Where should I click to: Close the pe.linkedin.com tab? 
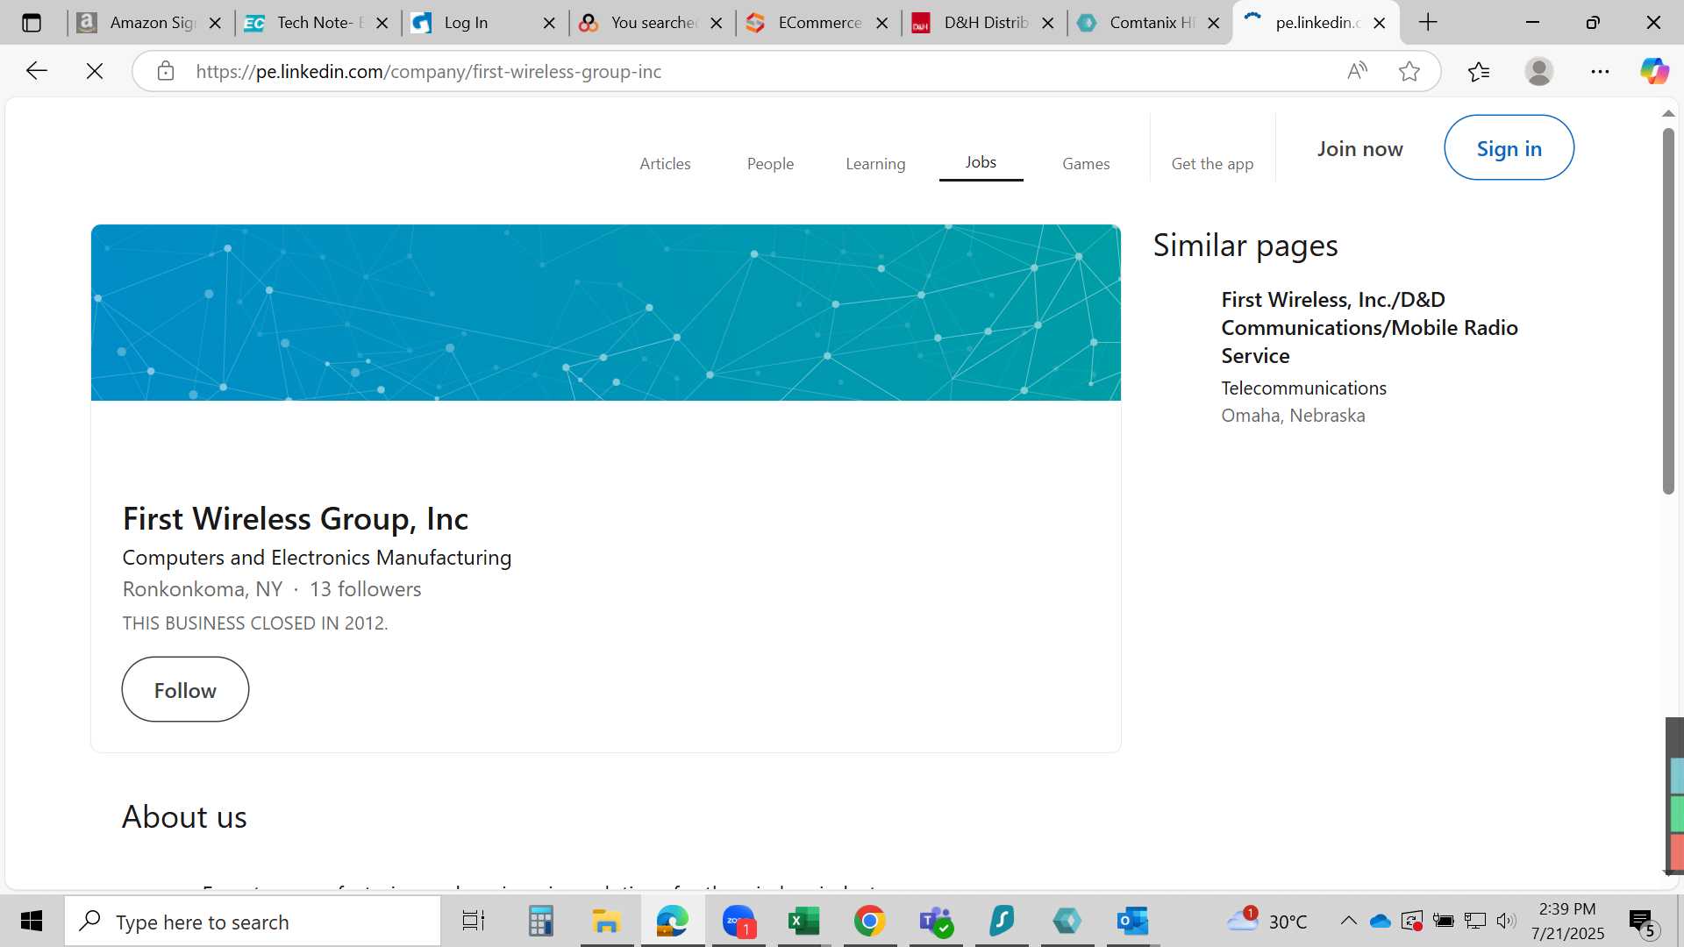[x=1379, y=23]
